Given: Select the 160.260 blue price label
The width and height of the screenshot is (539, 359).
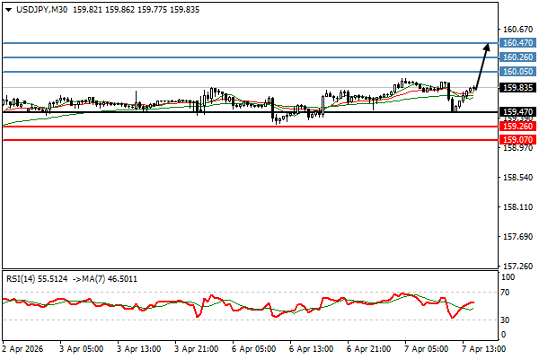Looking at the screenshot, I should 517,57.
